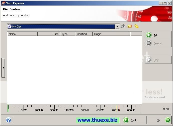Click the Origin column header
The height and width of the screenshot is (126, 173).
(x=111, y=34)
